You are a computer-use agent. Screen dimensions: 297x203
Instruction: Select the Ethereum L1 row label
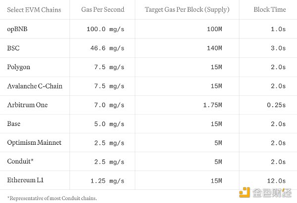coord(25,180)
